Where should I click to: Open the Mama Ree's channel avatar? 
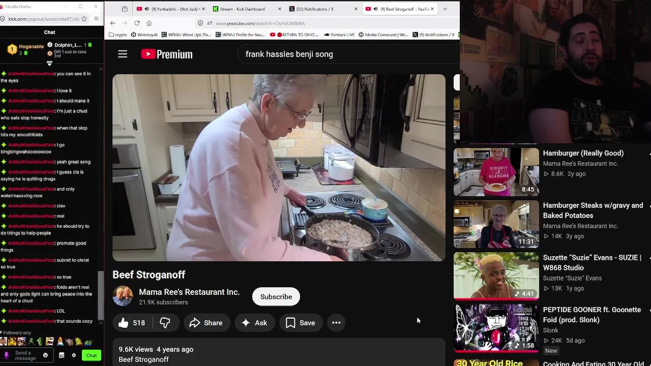pyautogui.click(x=123, y=296)
